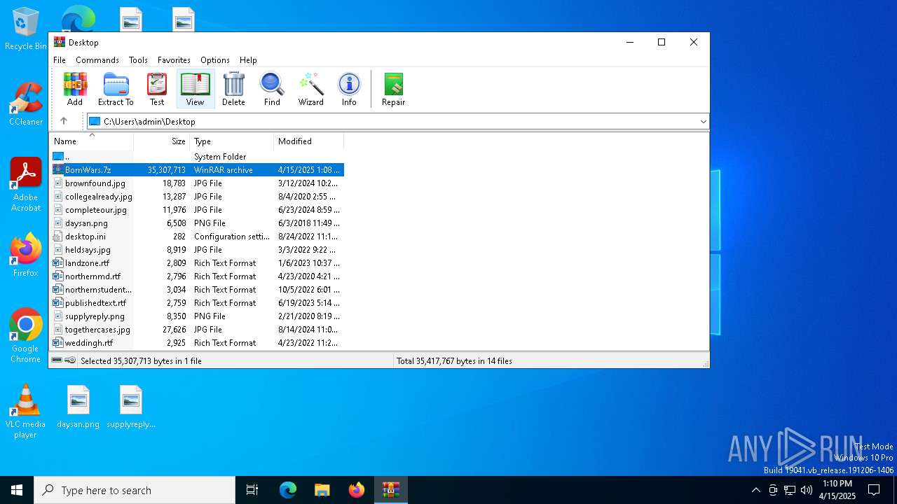Open the Help menu

point(248,60)
